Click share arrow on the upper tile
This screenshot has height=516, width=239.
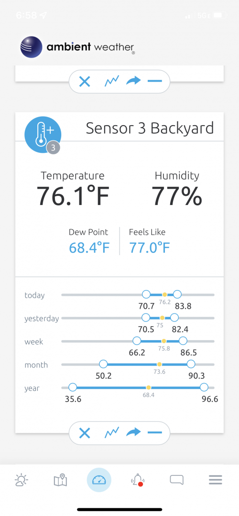point(133,81)
